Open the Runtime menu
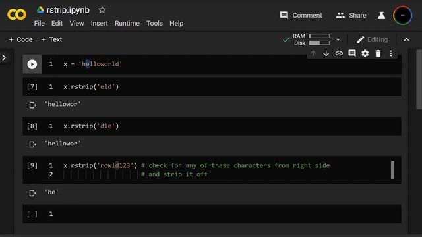This screenshot has width=422, height=237. pyautogui.click(x=127, y=24)
